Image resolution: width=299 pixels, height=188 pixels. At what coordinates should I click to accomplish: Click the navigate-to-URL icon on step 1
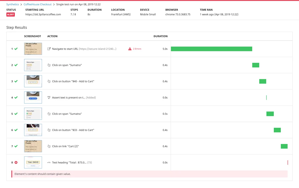(x=48, y=49)
